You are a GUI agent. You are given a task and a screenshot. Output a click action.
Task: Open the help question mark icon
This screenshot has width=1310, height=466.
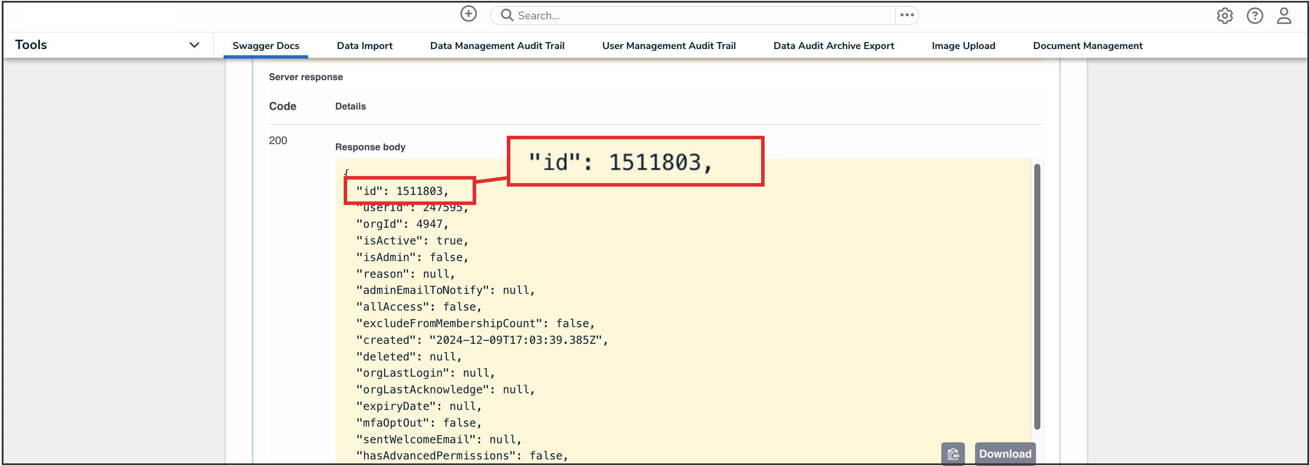(1254, 16)
